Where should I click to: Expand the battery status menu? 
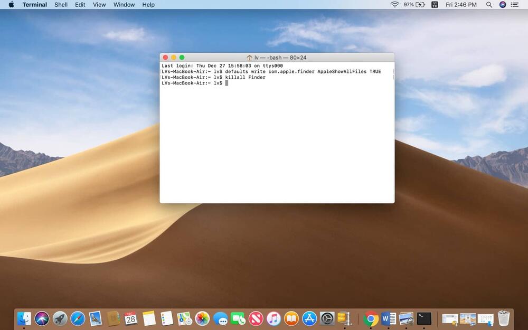(420, 5)
